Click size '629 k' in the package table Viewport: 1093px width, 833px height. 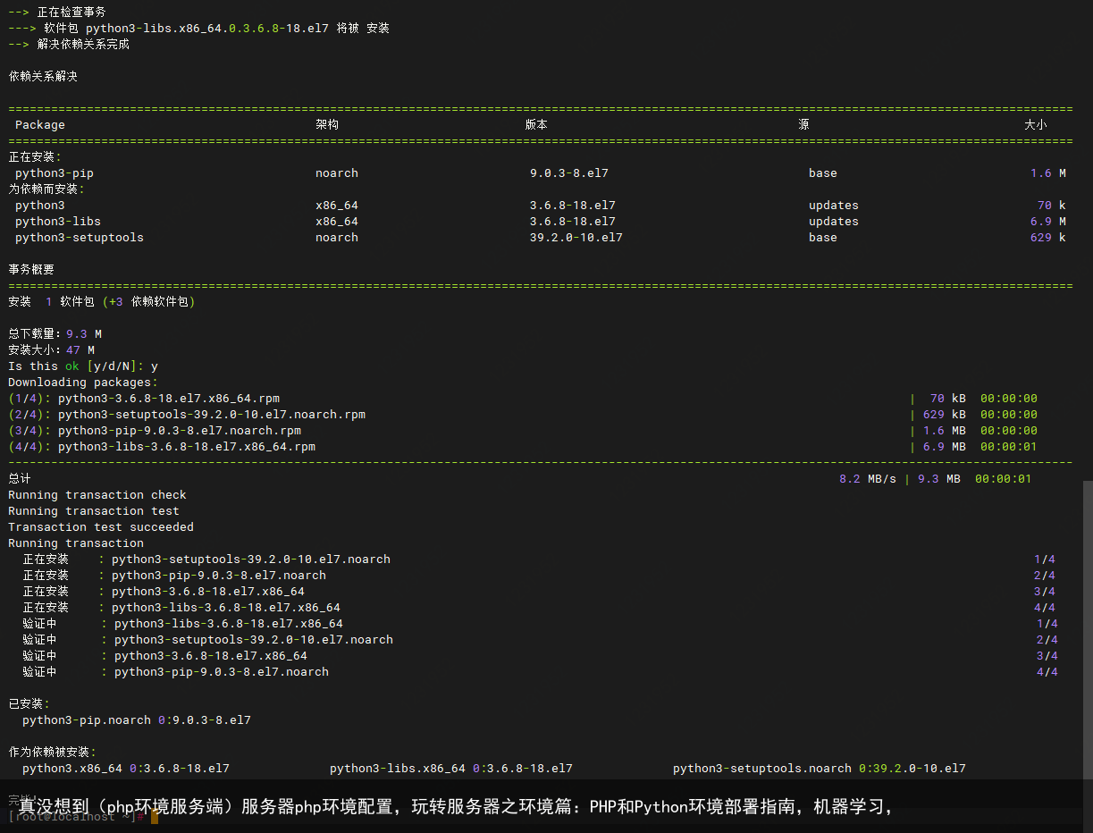click(x=1048, y=238)
